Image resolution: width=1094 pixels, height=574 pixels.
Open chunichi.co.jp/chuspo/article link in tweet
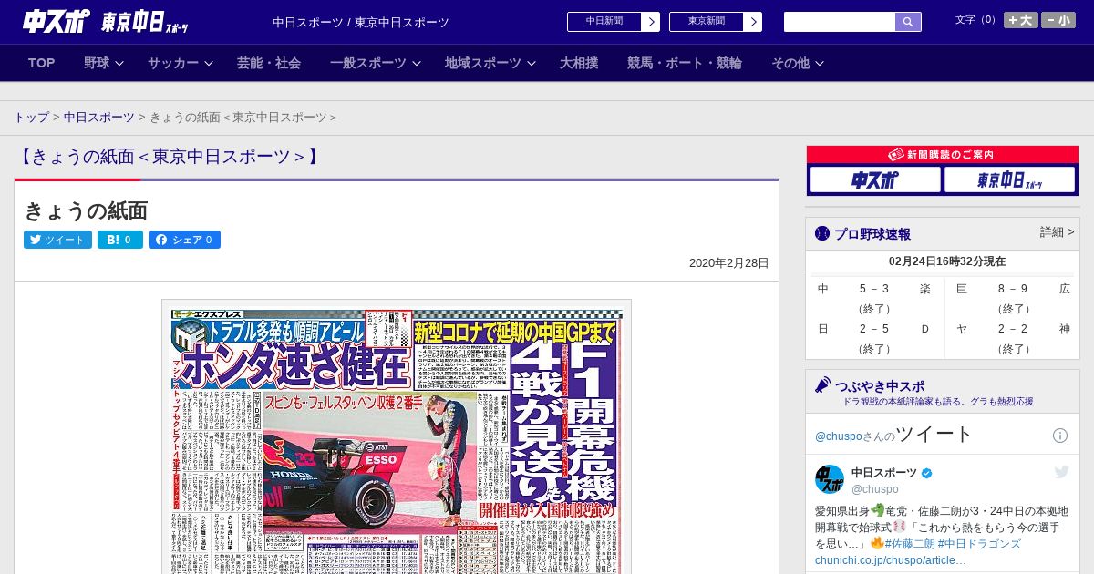point(890,559)
